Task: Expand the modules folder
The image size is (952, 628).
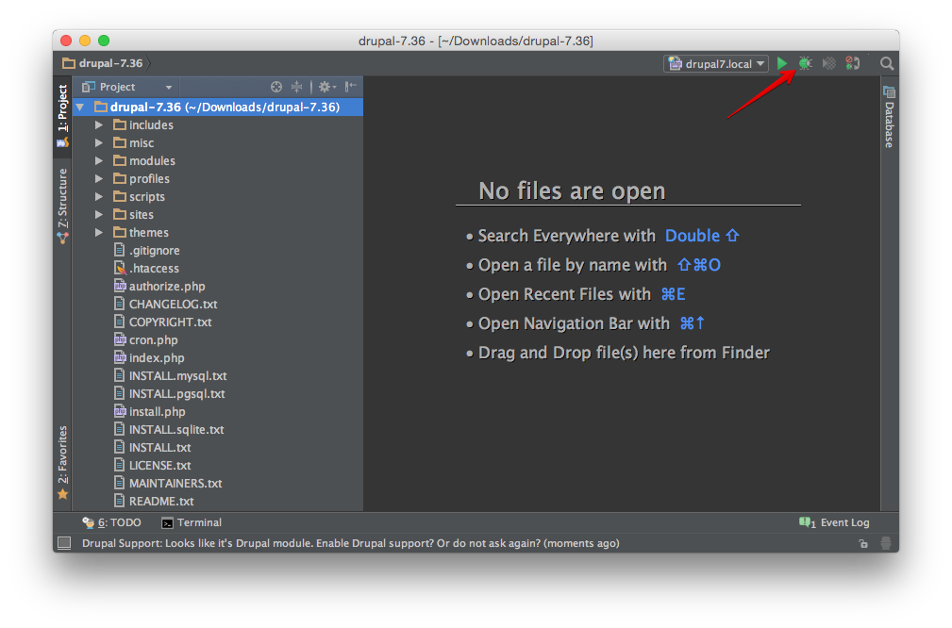Action: (99, 161)
